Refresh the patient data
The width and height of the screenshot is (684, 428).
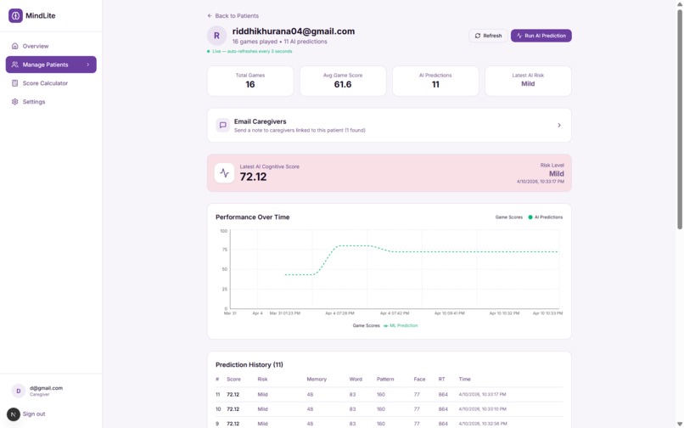(x=488, y=36)
